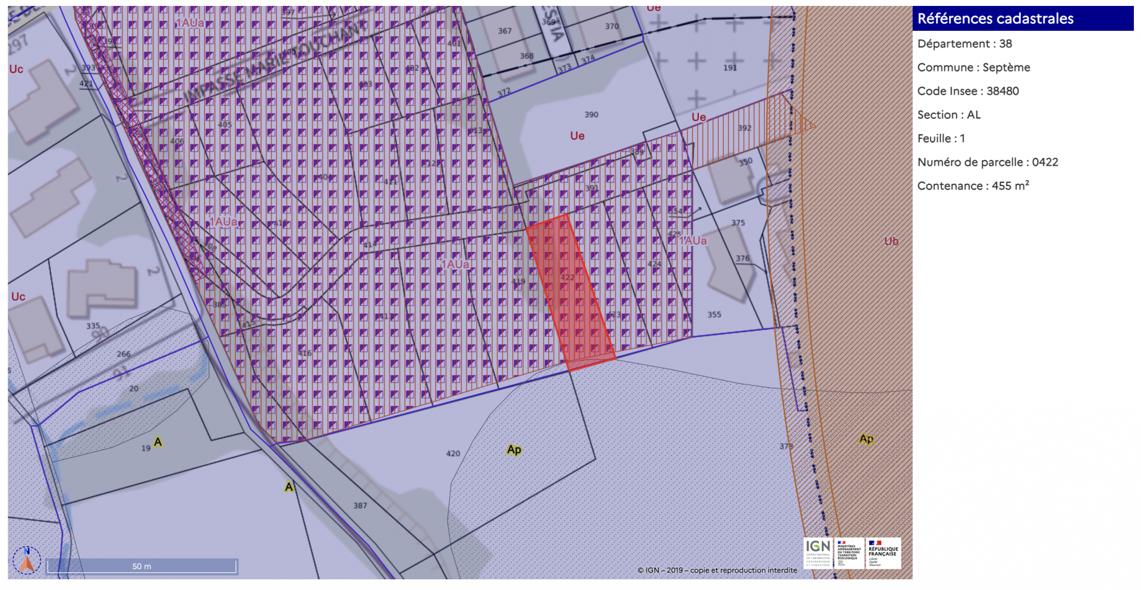Select parcel 367 on the map
Image resolution: width=1141 pixels, height=590 pixels.
(505, 31)
